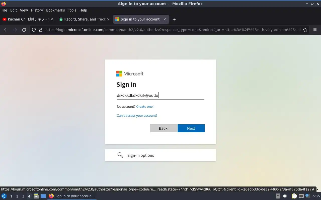The width and height of the screenshot is (321, 200).
Task: Open the Edit menu
Action: point(14,10)
